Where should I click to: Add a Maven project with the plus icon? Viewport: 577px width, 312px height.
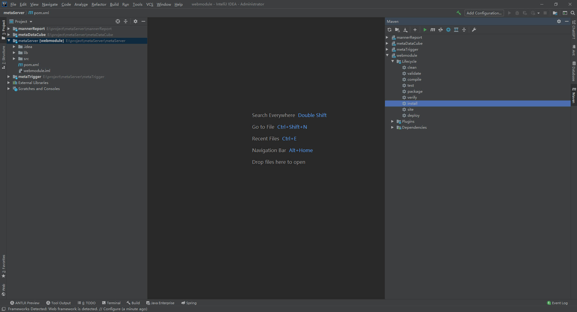(x=415, y=30)
